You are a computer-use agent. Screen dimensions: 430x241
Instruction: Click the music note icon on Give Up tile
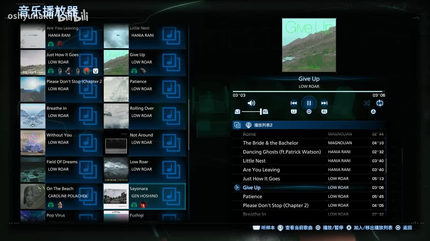[171, 63]
